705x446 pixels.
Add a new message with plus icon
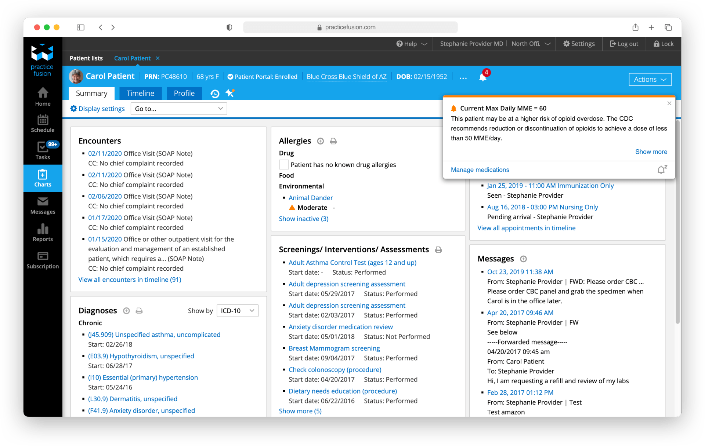pyautogui.click(x=523, y=259)
